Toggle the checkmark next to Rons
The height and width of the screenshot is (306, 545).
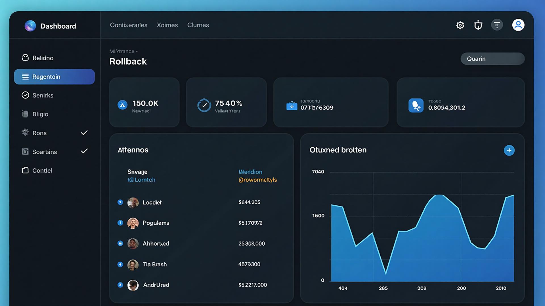[x=84, y=133]
